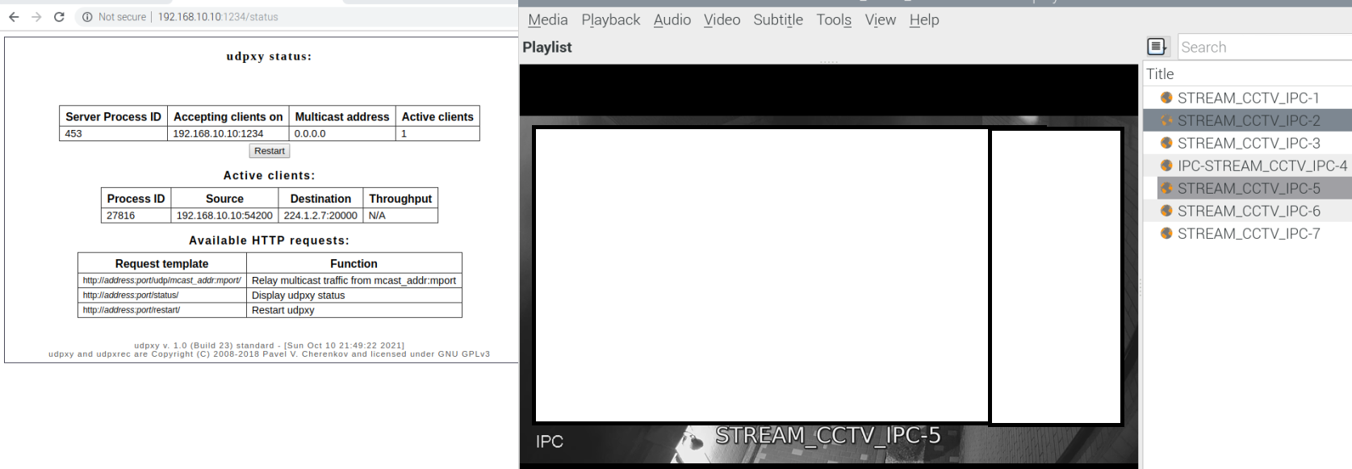The width and height of the screenshot is (1352, 469).
Task: Click the cone icon beside STREAM_CCTV_IPC-3
Action: (1166, 143)
